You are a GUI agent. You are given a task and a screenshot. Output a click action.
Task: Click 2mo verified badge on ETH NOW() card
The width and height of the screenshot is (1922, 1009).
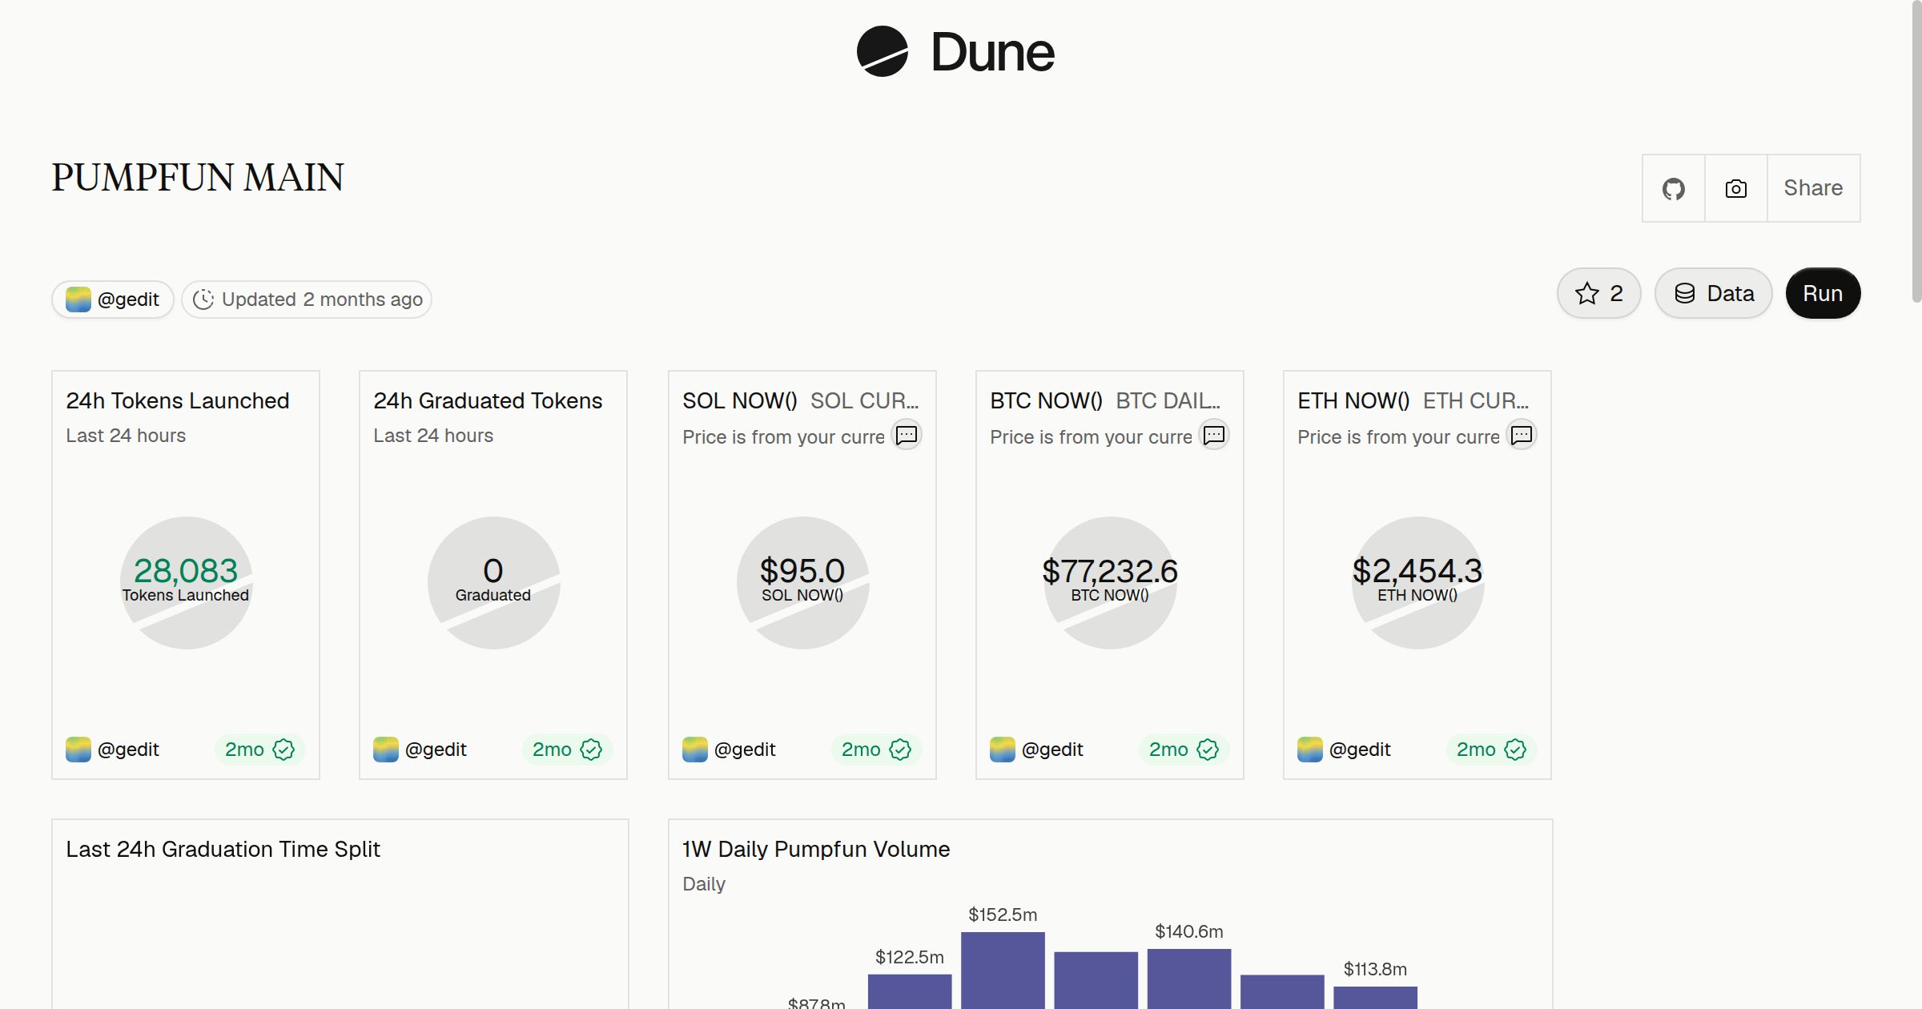coord(1491,750)
